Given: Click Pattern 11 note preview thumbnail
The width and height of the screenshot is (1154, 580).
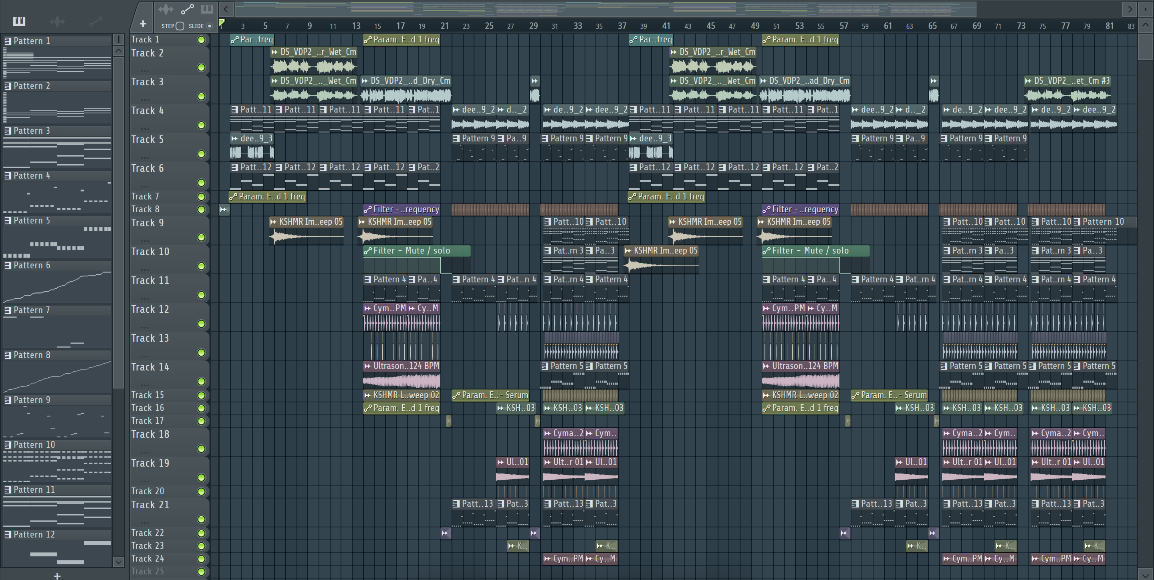Looking at the screenshot, I should pyautogui.click(x=57, y=511).
